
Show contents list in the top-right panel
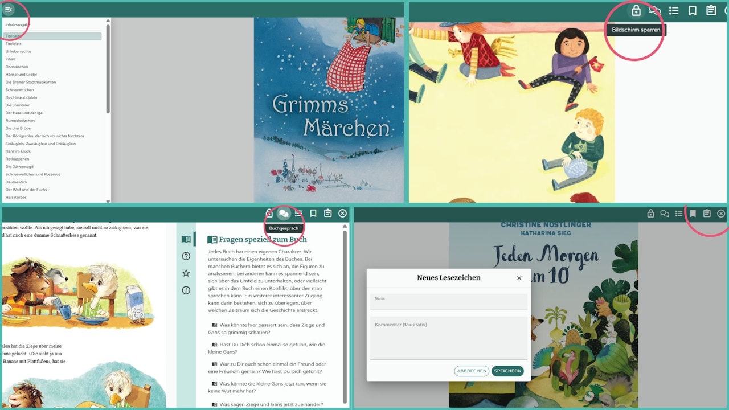coord(674,11)
